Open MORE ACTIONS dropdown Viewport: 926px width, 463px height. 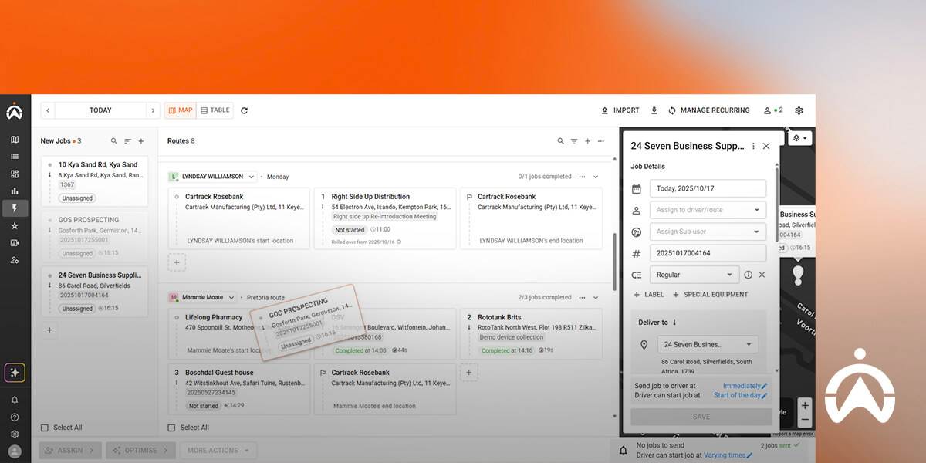[x=218, y=451]
